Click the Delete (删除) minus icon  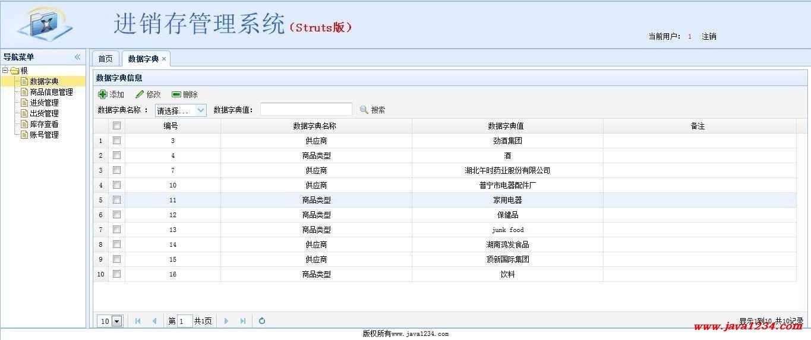(176, 94)
